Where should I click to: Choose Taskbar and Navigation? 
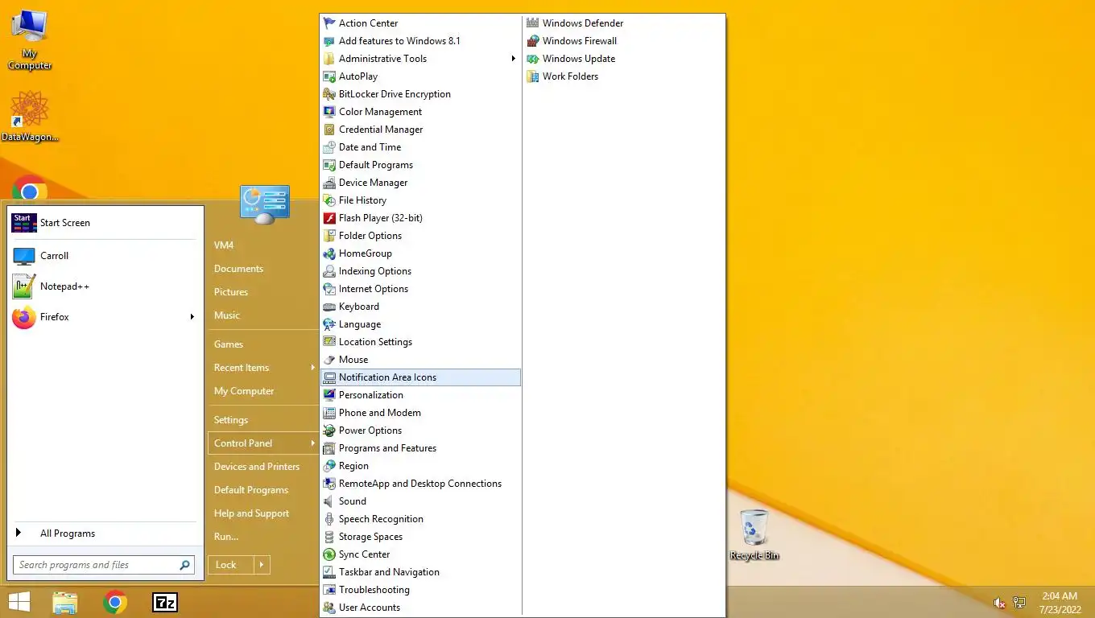420,572
